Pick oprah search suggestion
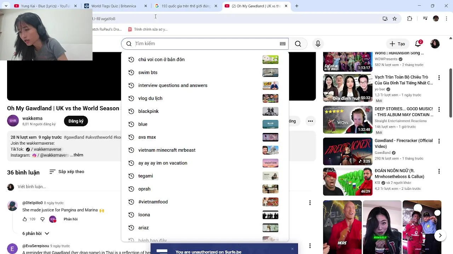The image size is (453, 254). click(x=205, y=189)
